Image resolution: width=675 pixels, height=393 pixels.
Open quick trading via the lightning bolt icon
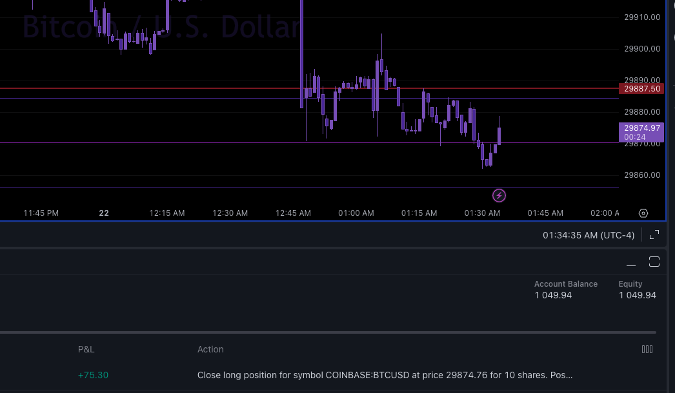click(x=499, y=195)
